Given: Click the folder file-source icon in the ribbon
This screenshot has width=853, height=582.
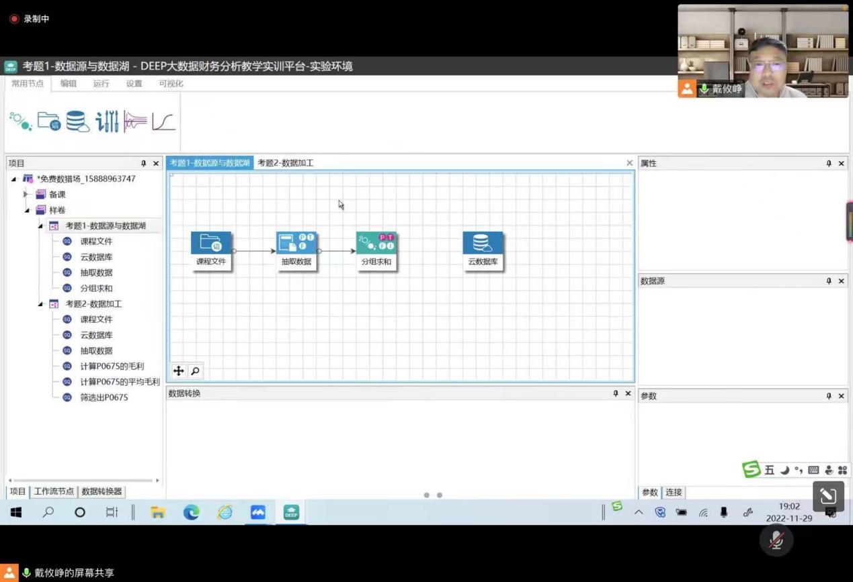Looking at the screenshot, I should [49, 122].
